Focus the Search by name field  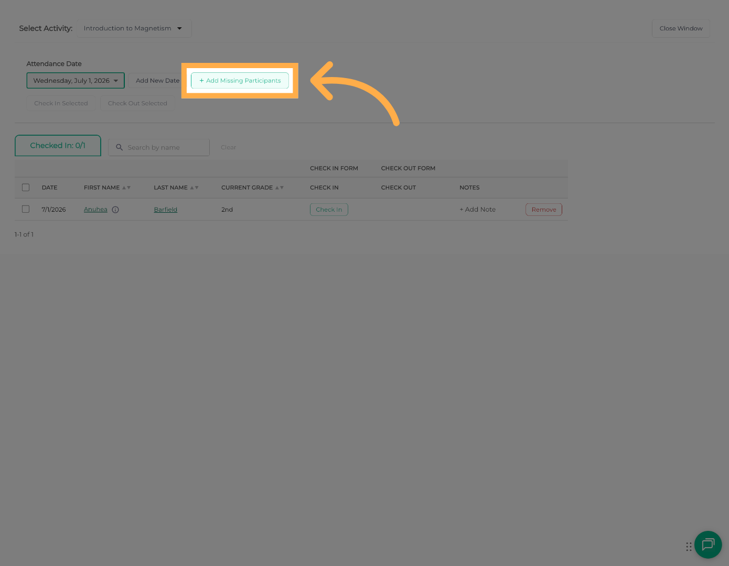[159, 147]
